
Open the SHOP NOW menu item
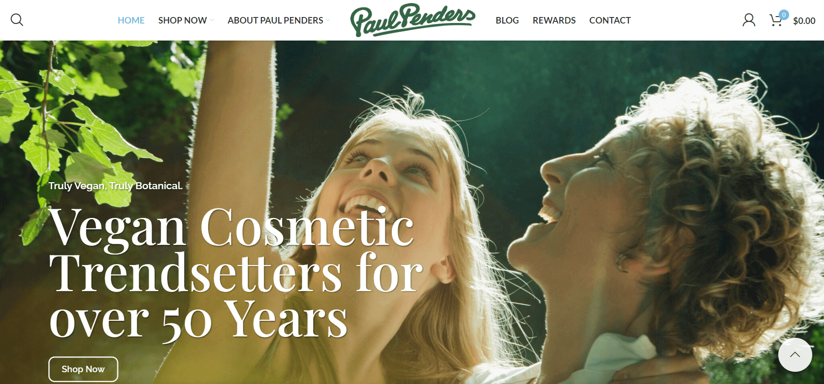click(x=183, y=20)
